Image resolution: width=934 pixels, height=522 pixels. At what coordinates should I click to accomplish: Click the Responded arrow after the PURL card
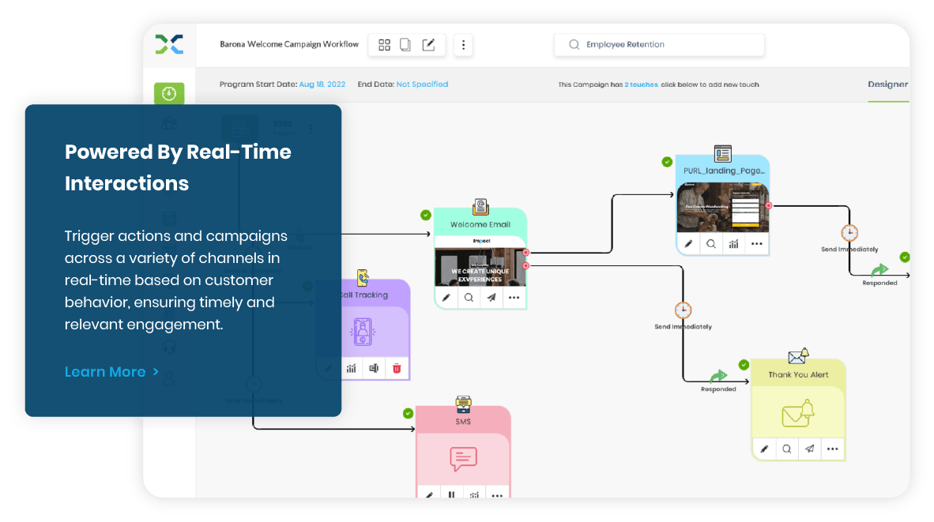point(879,271)
